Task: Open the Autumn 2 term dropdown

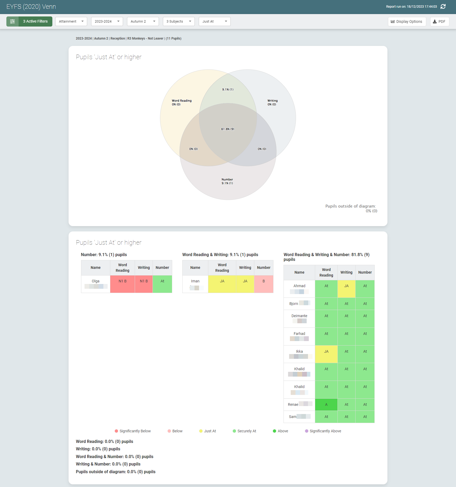Action: (143, 21)
